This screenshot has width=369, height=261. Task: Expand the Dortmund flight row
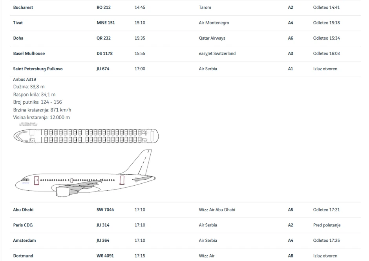[x=23, y=256]
